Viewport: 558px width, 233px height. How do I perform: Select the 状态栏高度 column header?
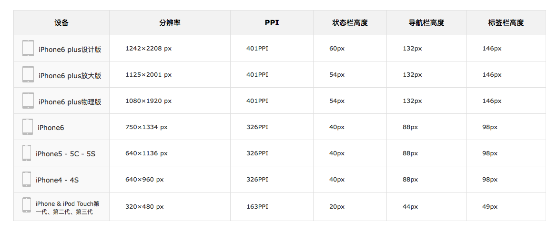click(x=350, y=23)
